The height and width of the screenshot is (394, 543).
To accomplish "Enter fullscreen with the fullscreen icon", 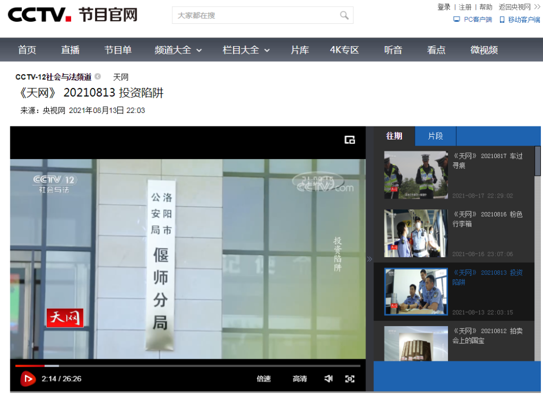I will (x=350, y=379).
